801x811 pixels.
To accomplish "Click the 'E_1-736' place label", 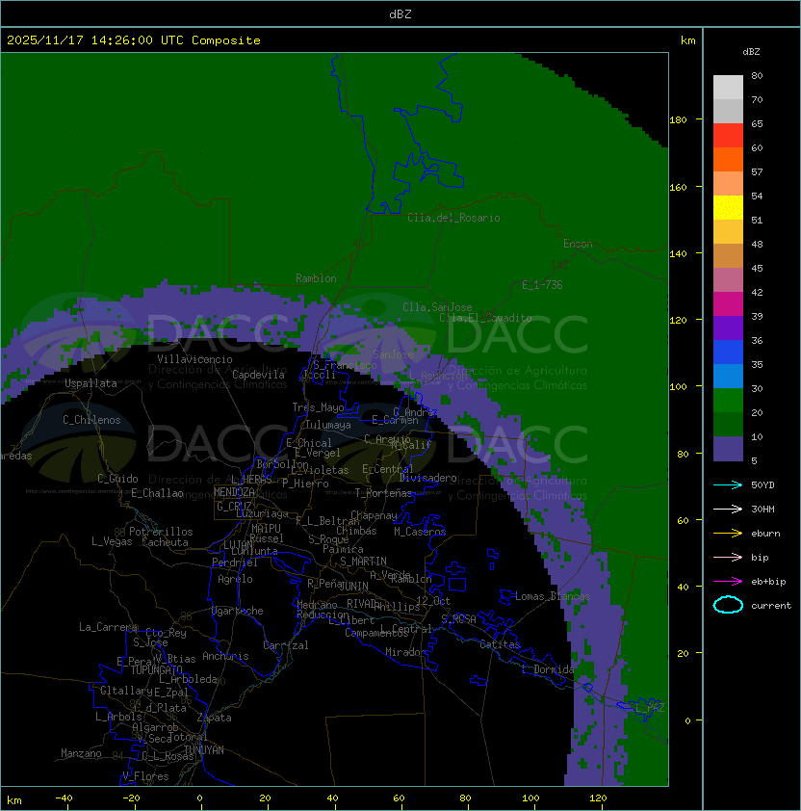I will tap(542, 285).
